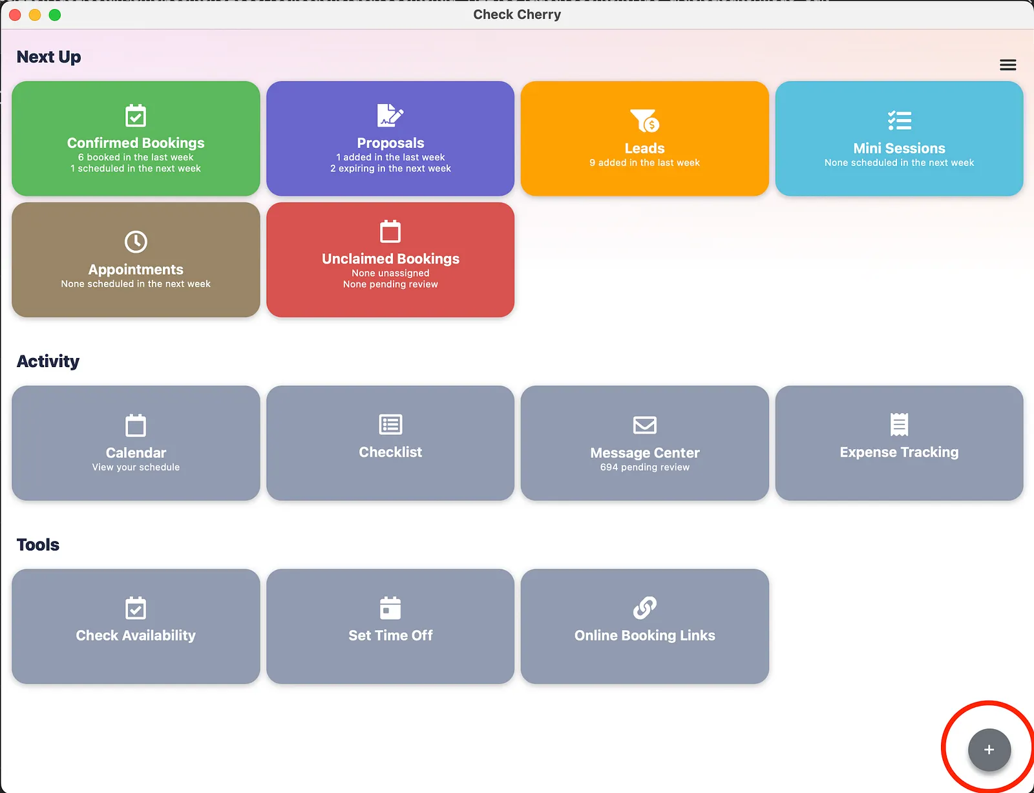Open the Expense Tracking receipt icon
The image size is (1034, 793).
tap(899, 425)
